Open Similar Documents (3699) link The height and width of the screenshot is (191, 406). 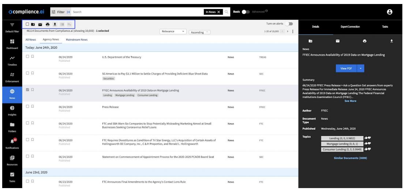click(x=350, y=158)
